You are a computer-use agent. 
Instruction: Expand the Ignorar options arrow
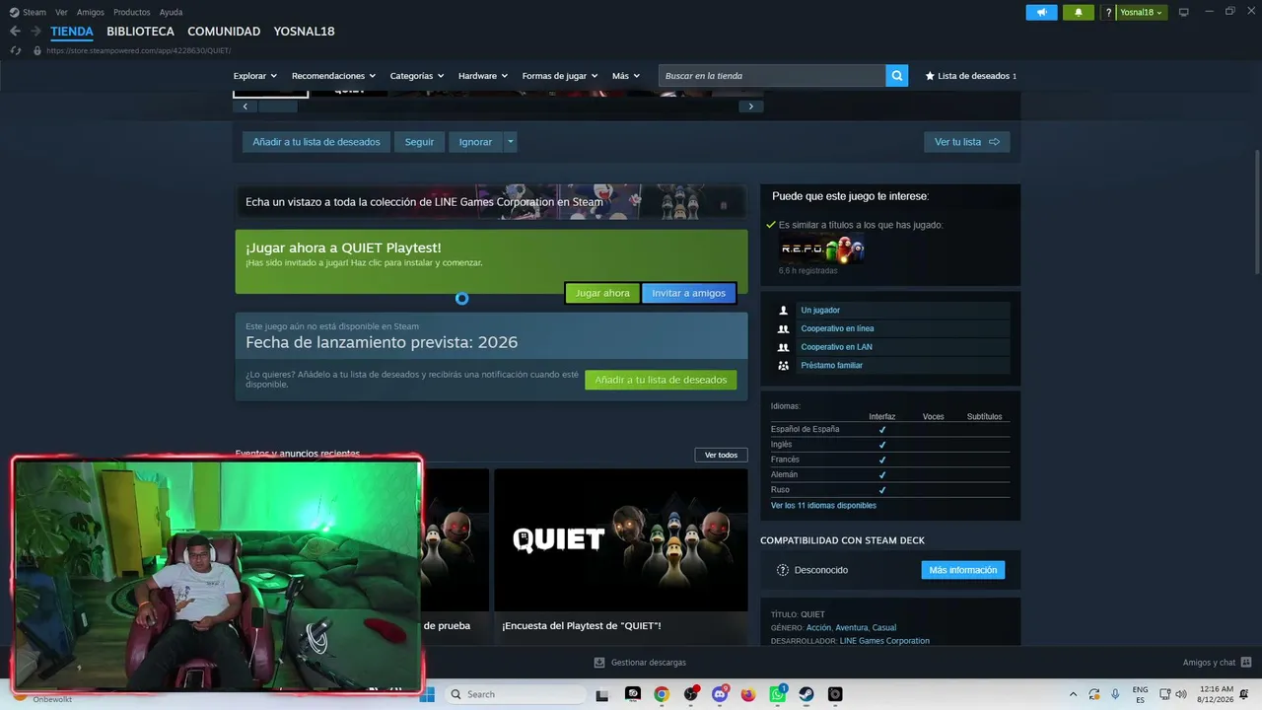[x=510, y=142]
